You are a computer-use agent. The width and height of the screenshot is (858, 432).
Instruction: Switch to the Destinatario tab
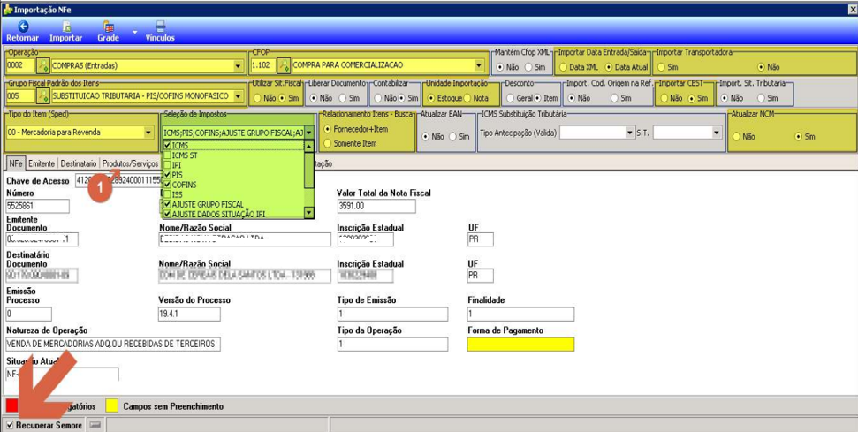click(x=79, y=163)
